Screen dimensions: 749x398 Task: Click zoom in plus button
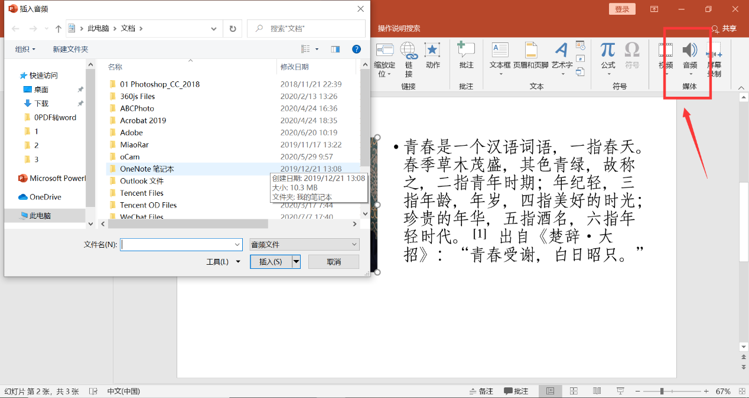pyautogui.click(x=706, y=391)
